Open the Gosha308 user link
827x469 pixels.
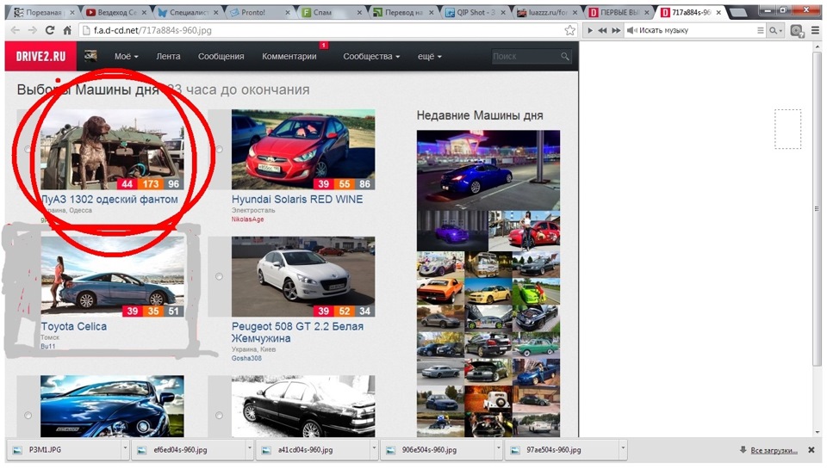point(246,358)
